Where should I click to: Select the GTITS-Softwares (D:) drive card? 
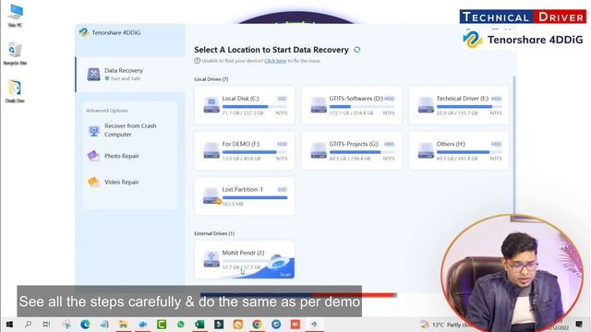[x=351, y=105]
